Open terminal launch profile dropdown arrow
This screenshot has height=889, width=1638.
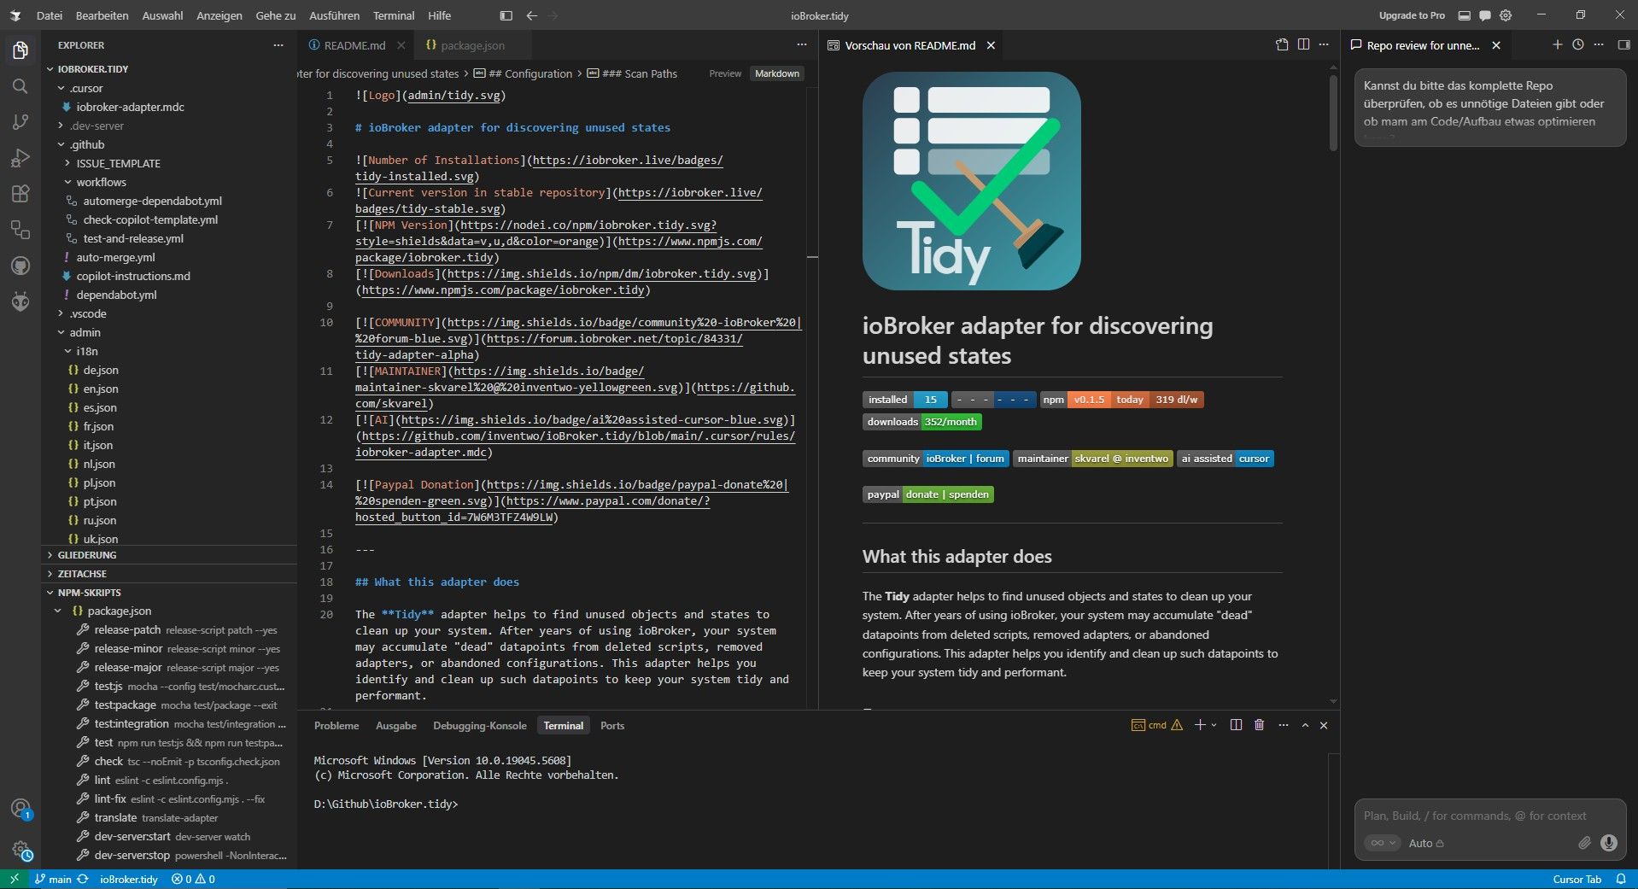pyautogui.click(x=1214, y=725)
